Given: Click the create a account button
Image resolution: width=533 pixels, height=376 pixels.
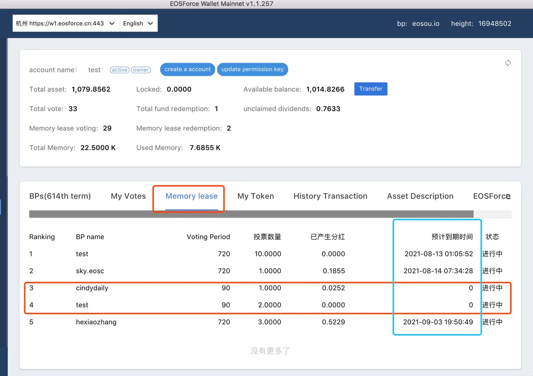Looking at the screenshot, I should 187,69.
